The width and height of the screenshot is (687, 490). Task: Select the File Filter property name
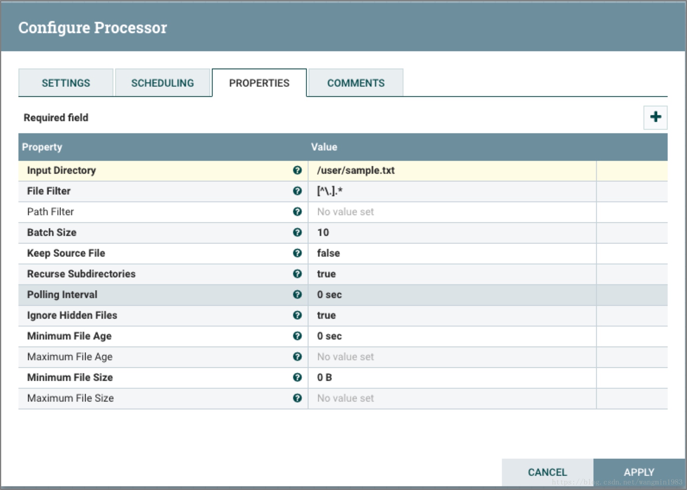49,191
